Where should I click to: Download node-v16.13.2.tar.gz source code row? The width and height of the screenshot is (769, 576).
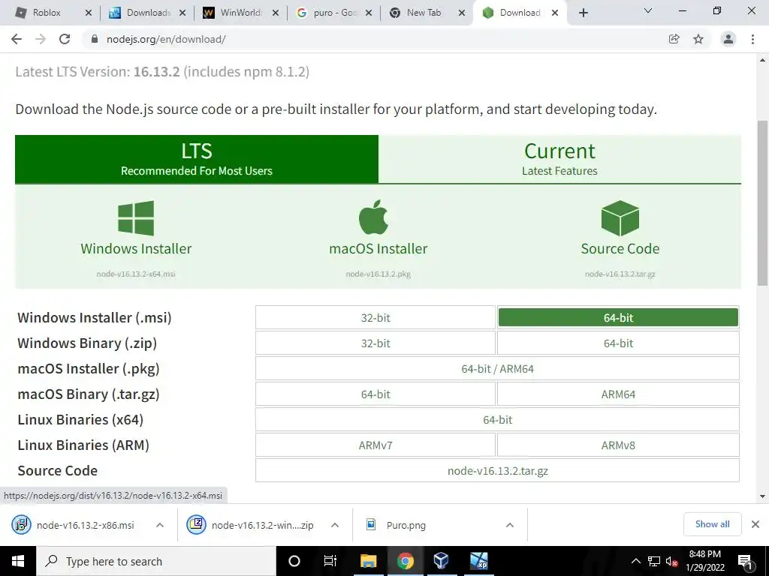[x=497, y=470]
